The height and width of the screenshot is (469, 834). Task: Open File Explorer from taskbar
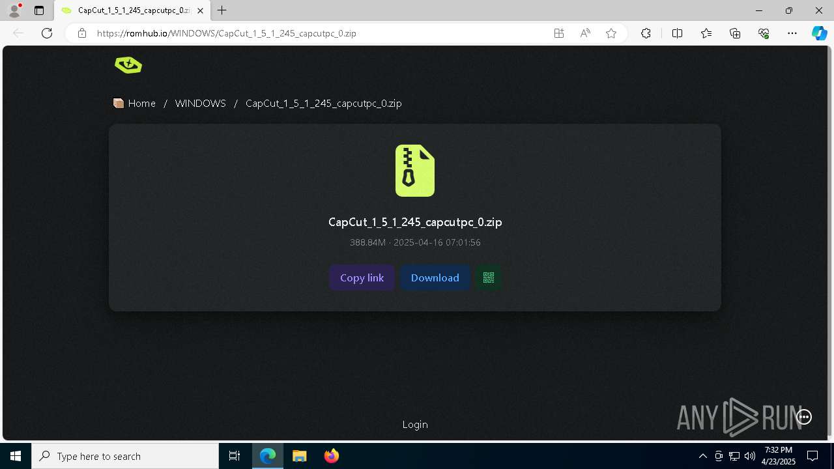coord(300,456)
